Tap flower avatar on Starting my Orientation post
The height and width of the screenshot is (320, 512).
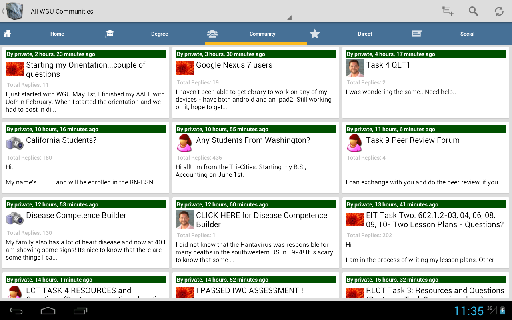pos(15,69)
